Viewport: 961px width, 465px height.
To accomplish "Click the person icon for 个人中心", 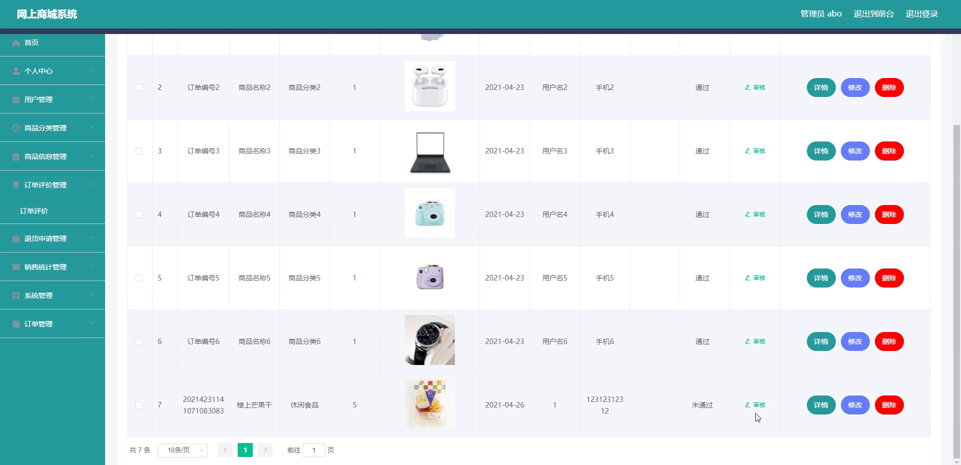I will (x=16, y=71).
